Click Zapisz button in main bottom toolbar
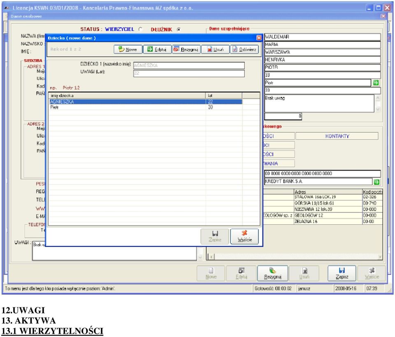Image resolution: width=395 pixels, height=337 pixels. (x=342, y=273)
